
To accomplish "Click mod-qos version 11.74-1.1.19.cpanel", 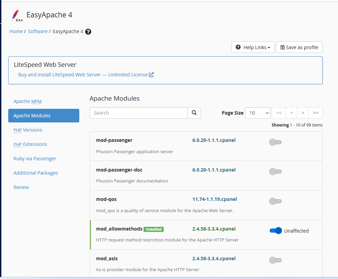I will [215, 199].
